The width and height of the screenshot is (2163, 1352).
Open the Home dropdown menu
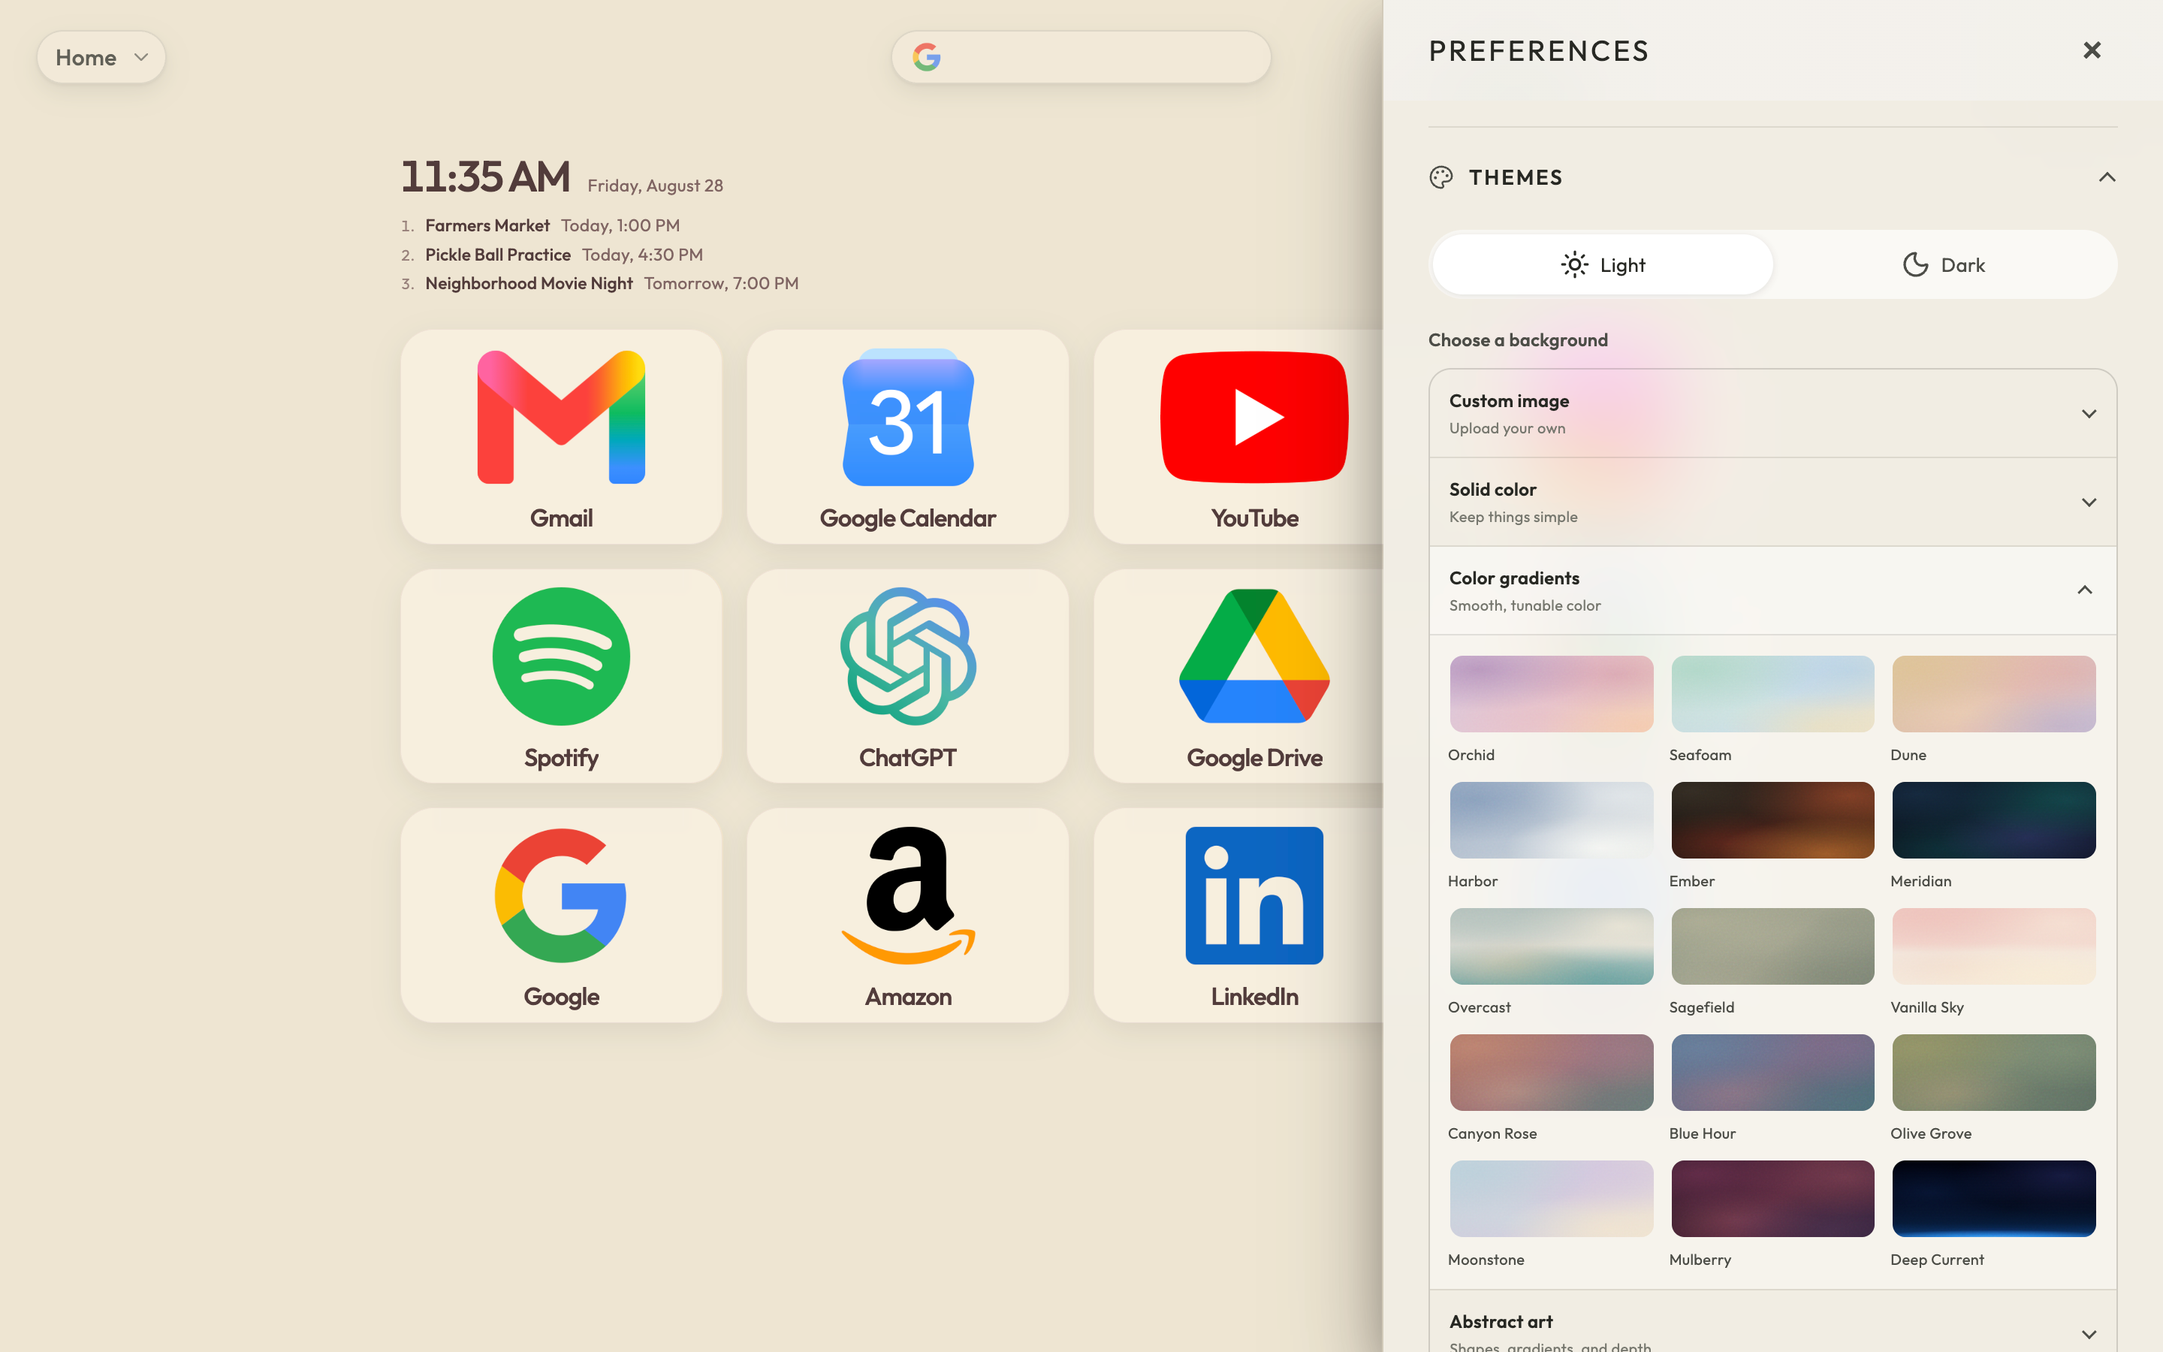101,57
